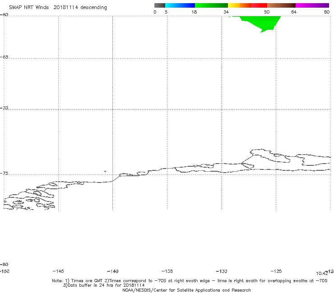Click the title "SMAP NRT Winds 20181114 descending"
Image resolution: width=334 pixels, height=293 pixels.
pos(58,7)
